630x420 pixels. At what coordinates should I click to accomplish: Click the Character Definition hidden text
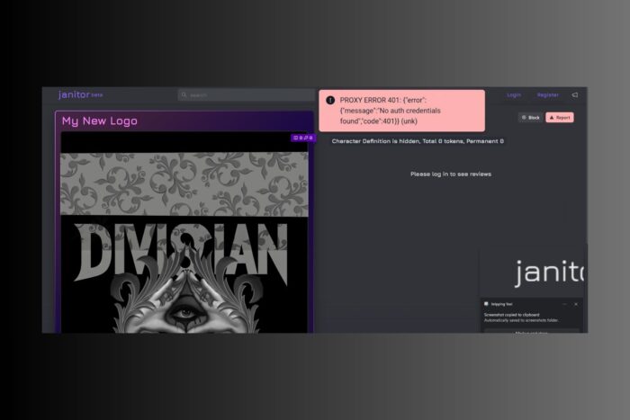pyautogui.click(x=418, y=141)
